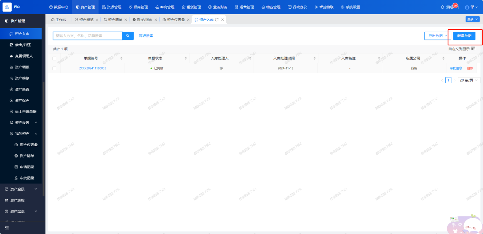Select 资产维修 in sidebar
The width and height of the screenshot is (483, 234).
21,78
